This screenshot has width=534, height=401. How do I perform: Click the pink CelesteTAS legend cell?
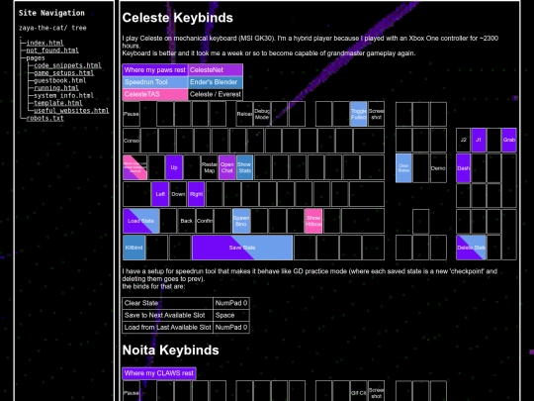point(155,94)
